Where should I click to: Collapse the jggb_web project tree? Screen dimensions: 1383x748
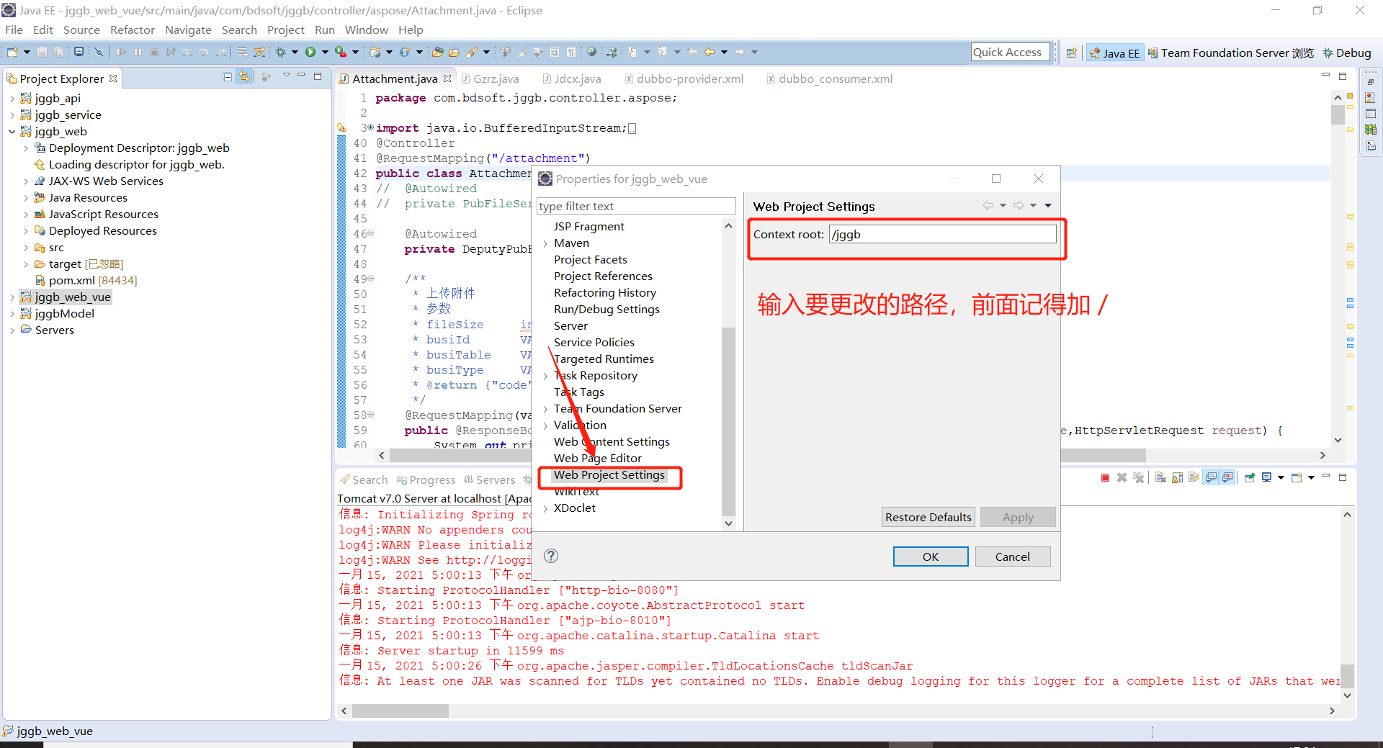point(12,132)
